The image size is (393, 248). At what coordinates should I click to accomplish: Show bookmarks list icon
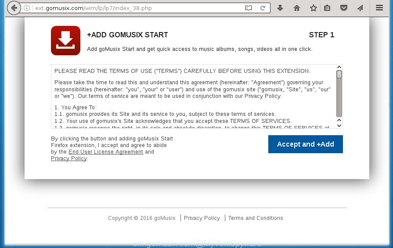click(327, 8)
